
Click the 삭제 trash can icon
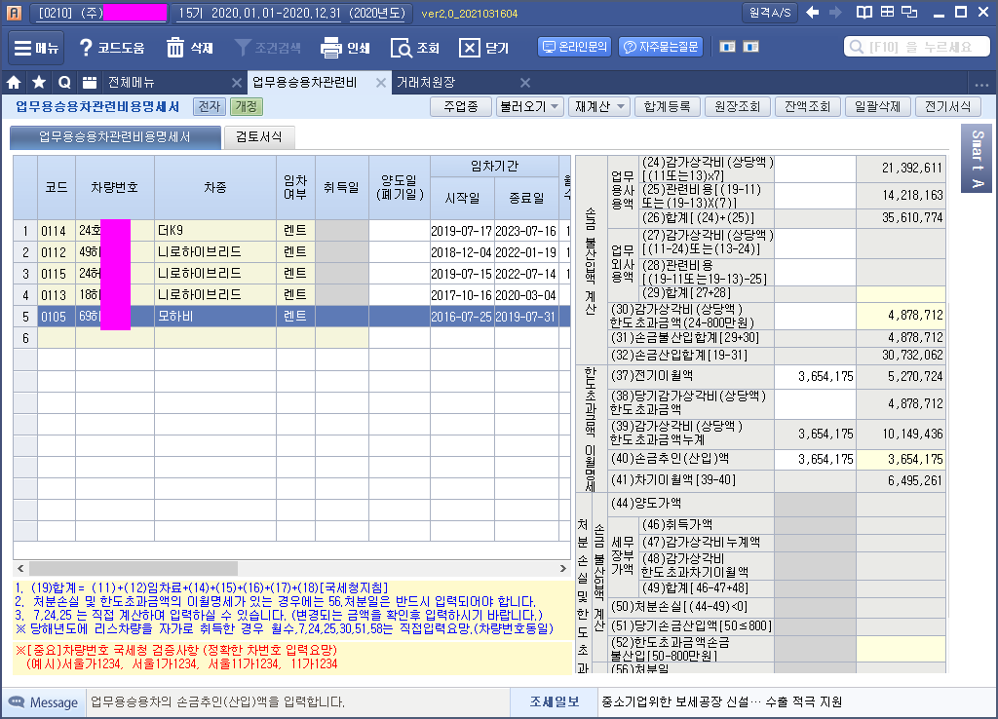coord(175,48)
